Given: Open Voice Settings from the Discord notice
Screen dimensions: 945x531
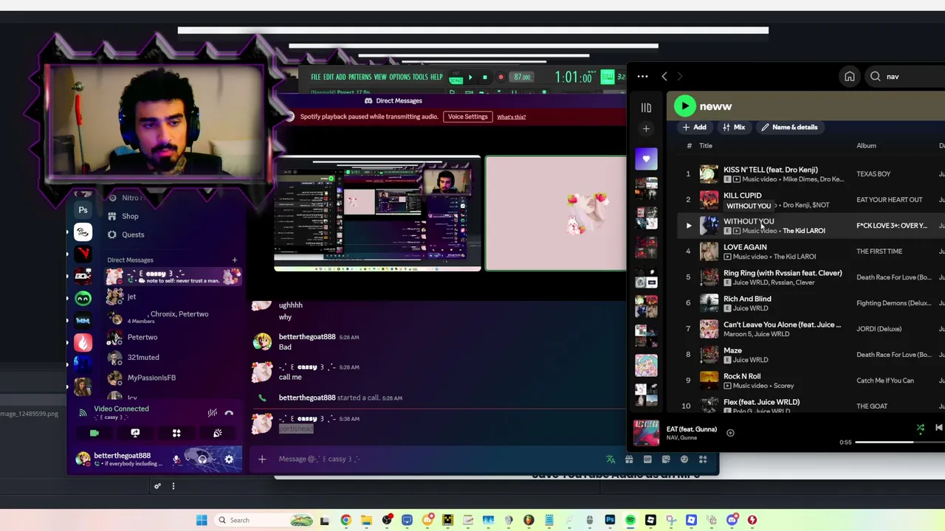Looking at the screenshot, I should click(x=467, y=117).
